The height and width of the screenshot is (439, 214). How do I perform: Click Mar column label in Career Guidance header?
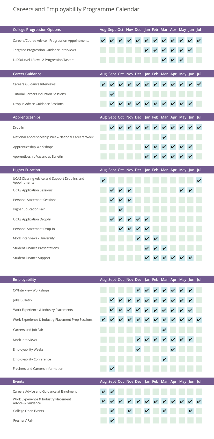click(164, 74)
